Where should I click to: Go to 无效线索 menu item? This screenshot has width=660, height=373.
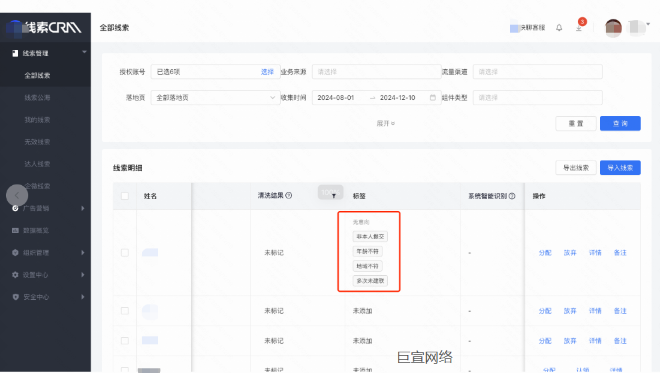click(37, 142)
